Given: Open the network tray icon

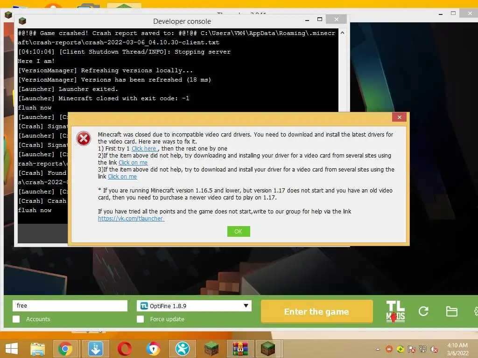Looking at the screenshot, I should click(x=423, y=349).
